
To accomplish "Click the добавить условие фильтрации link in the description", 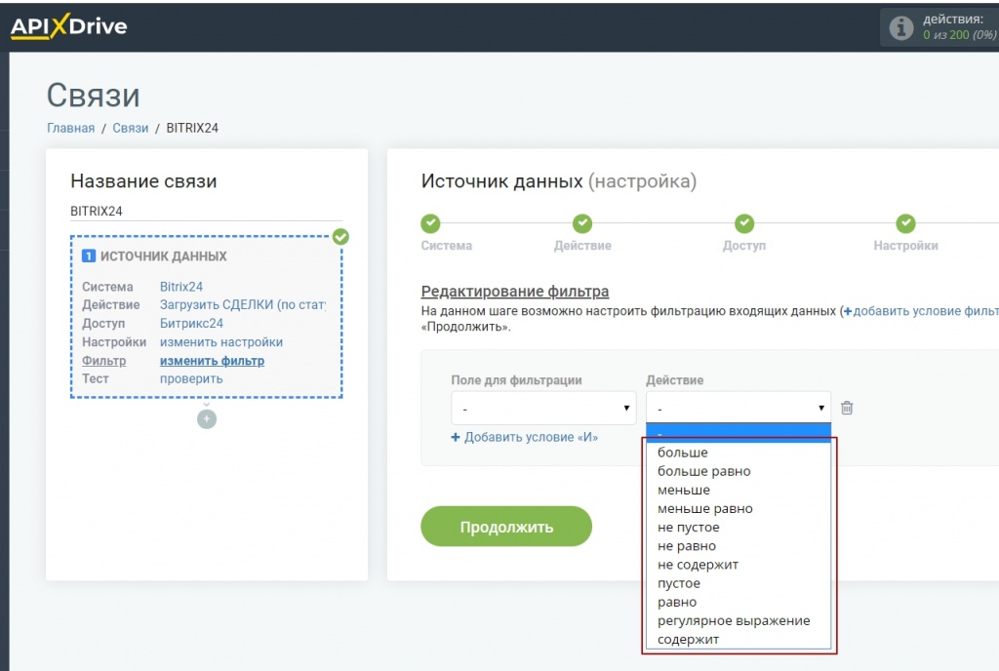I will pyautogui.click(x=921, y=311).
